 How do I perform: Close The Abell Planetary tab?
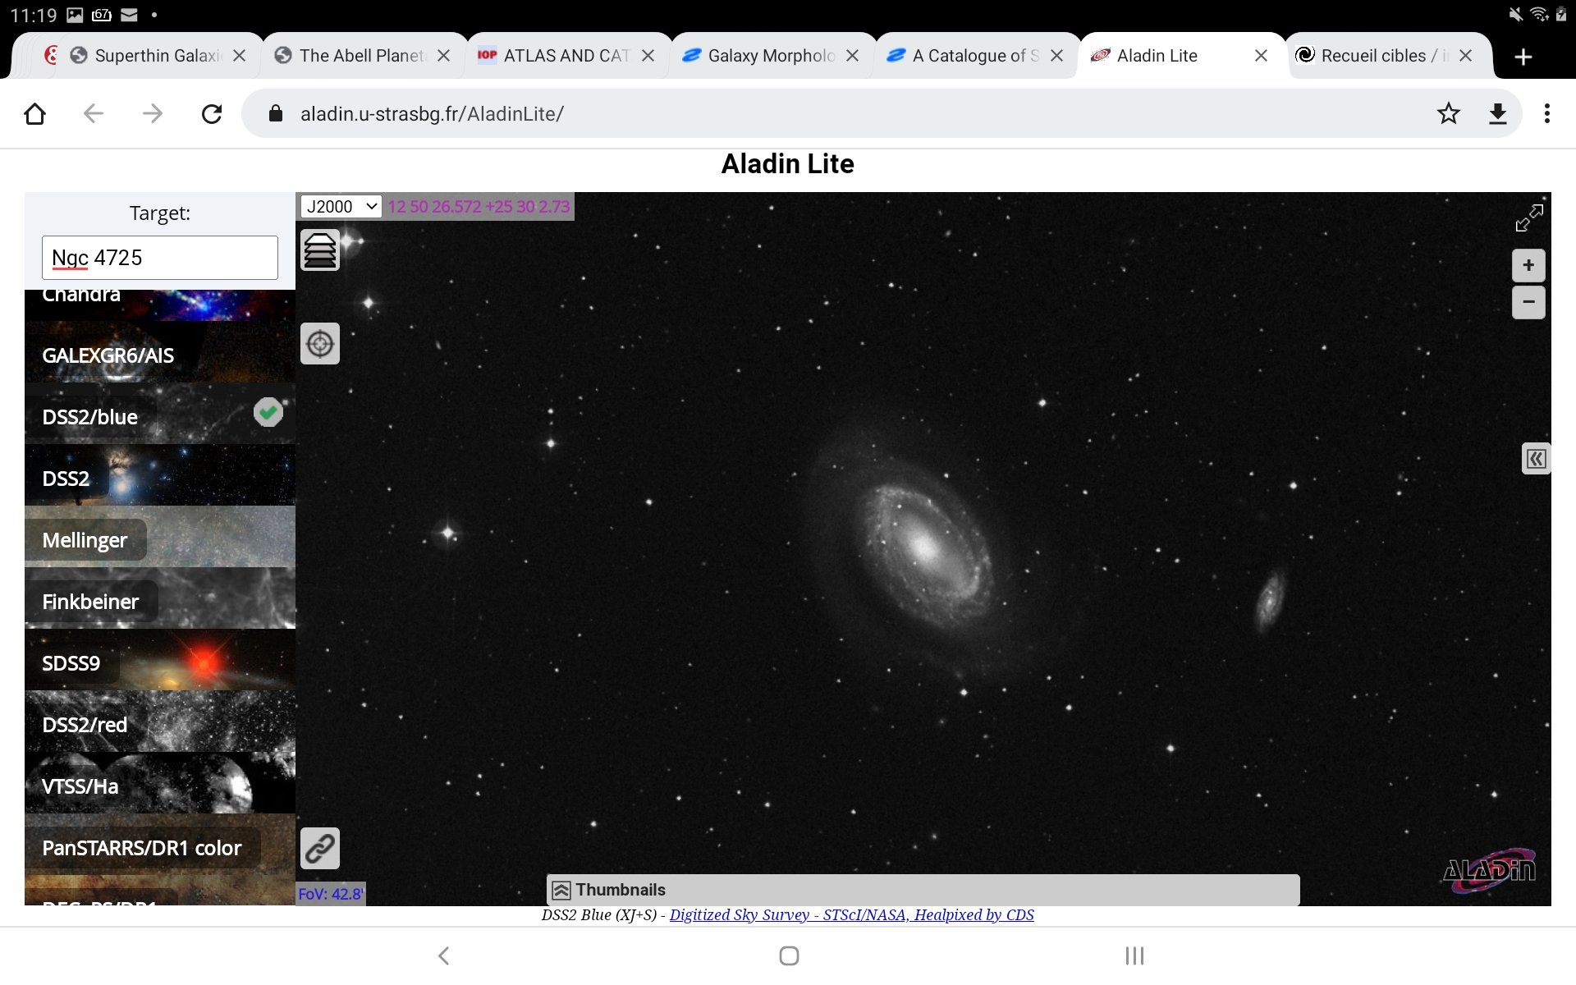click(x=443, y=56)
